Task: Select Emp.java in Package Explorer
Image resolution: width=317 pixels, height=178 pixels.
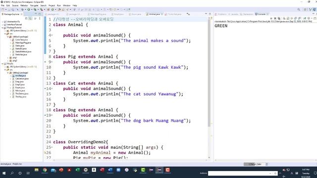Action: 19,82
